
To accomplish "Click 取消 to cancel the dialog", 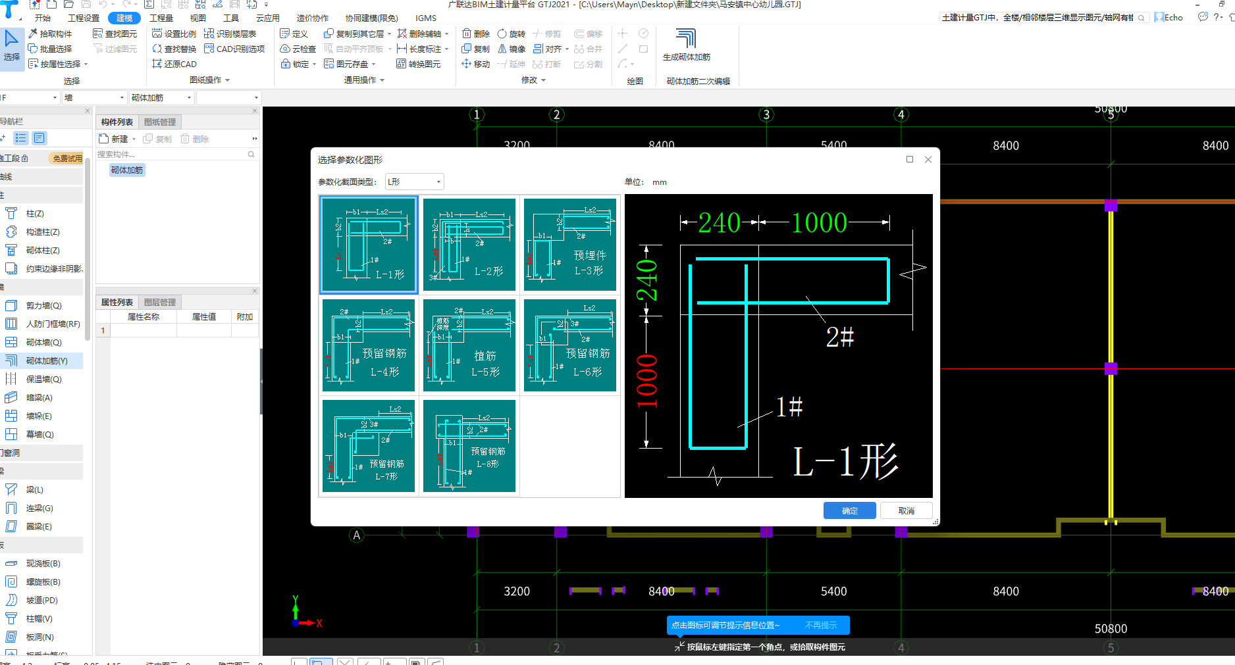I will pyautogui.click(x=907, y=510).
